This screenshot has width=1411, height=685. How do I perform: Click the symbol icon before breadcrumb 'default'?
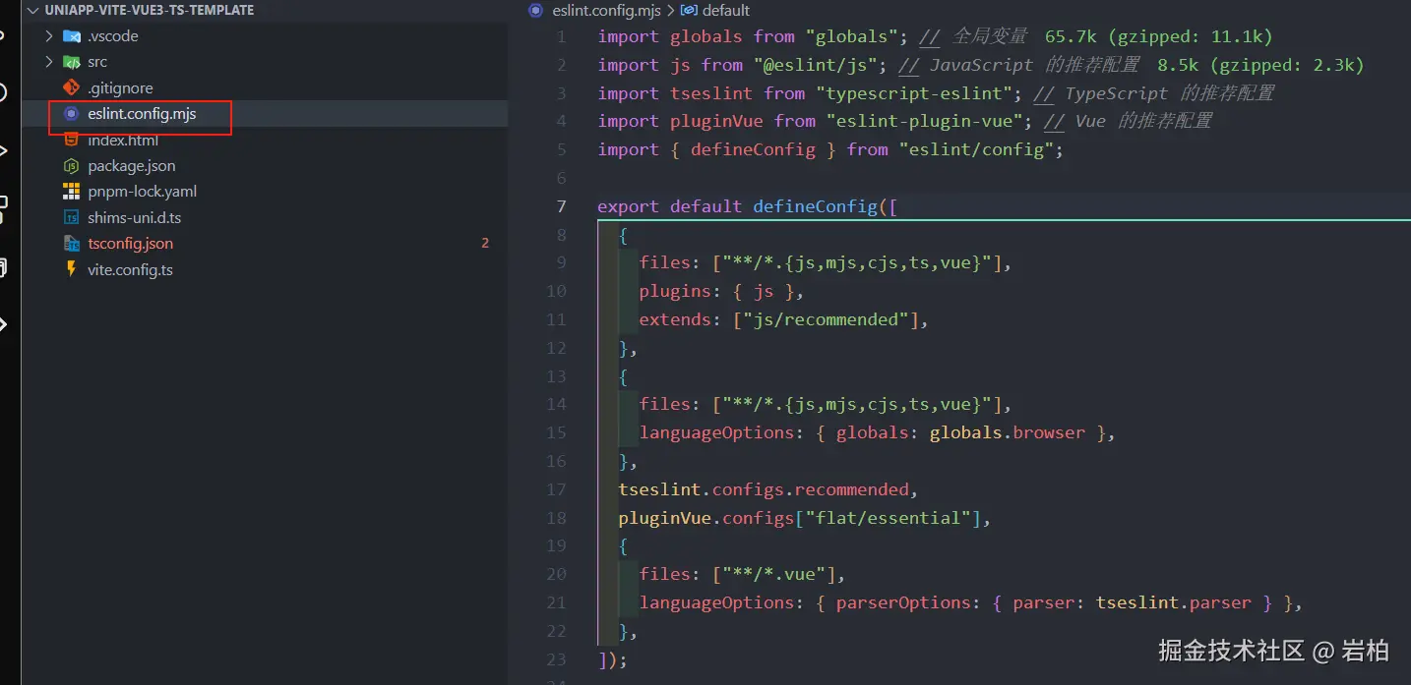[x=689, y=11]
